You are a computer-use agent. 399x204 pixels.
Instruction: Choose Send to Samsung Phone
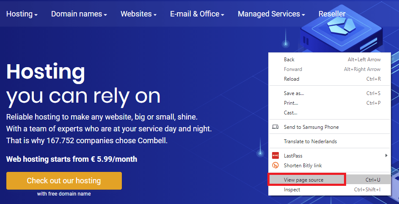click(330, 127)
